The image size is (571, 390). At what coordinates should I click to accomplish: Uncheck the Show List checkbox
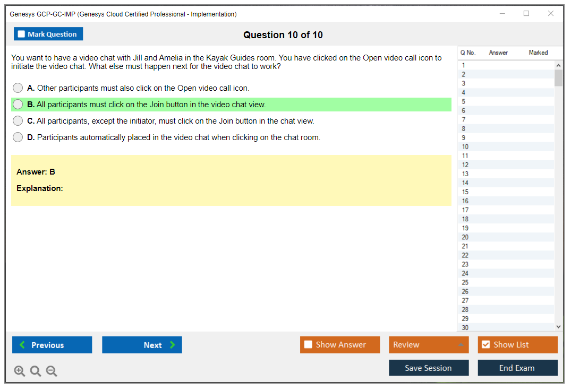pyautogui.click(x=485, y=345)
